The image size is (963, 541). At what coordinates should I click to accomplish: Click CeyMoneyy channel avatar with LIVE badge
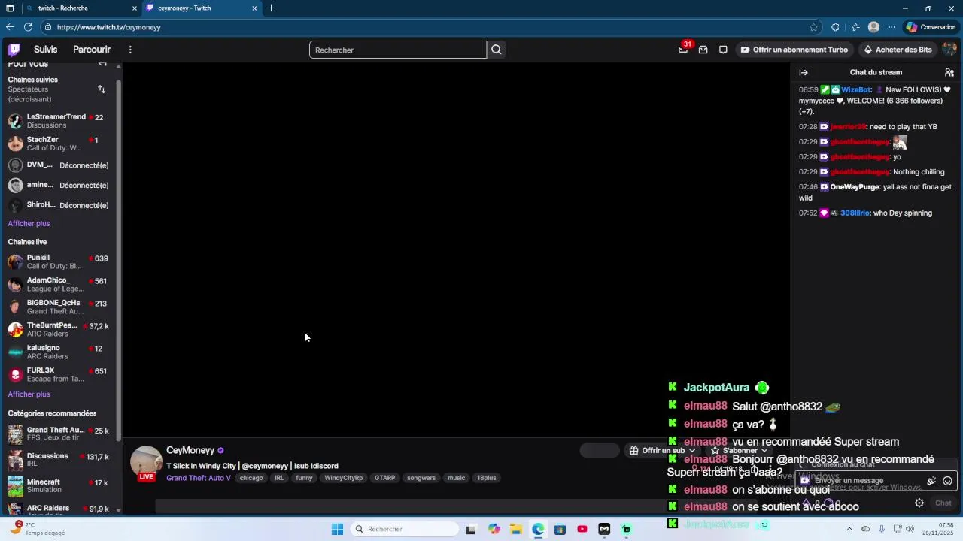tap(147, 463)
